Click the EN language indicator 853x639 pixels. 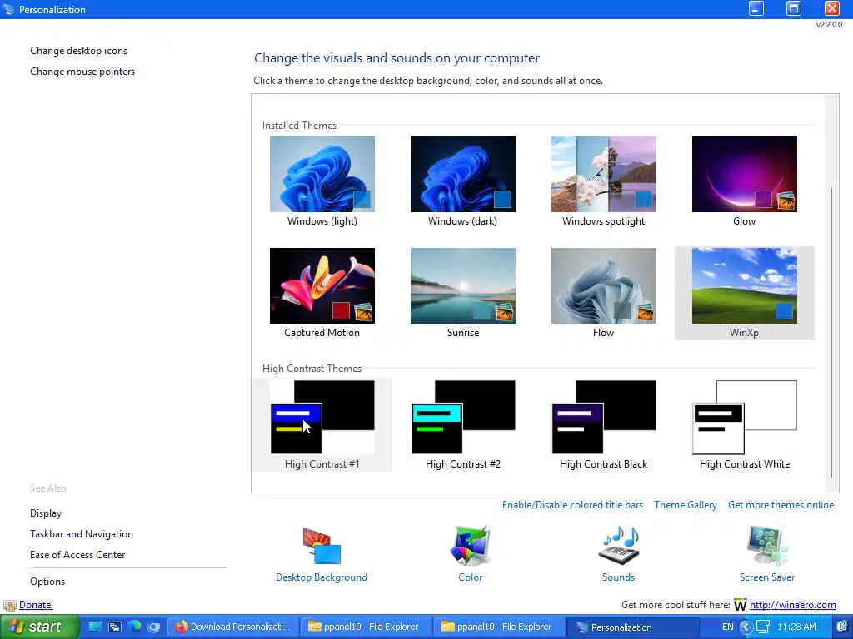[728, 627]
